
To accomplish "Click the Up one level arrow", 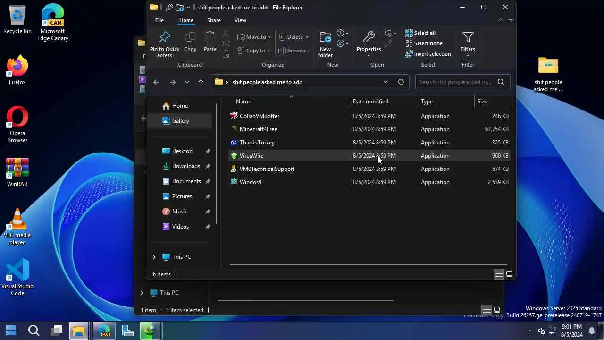I will tap(201, 82).
